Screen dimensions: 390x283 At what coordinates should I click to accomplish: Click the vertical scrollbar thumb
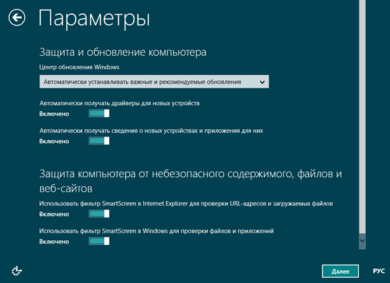(x=363, y=117)
